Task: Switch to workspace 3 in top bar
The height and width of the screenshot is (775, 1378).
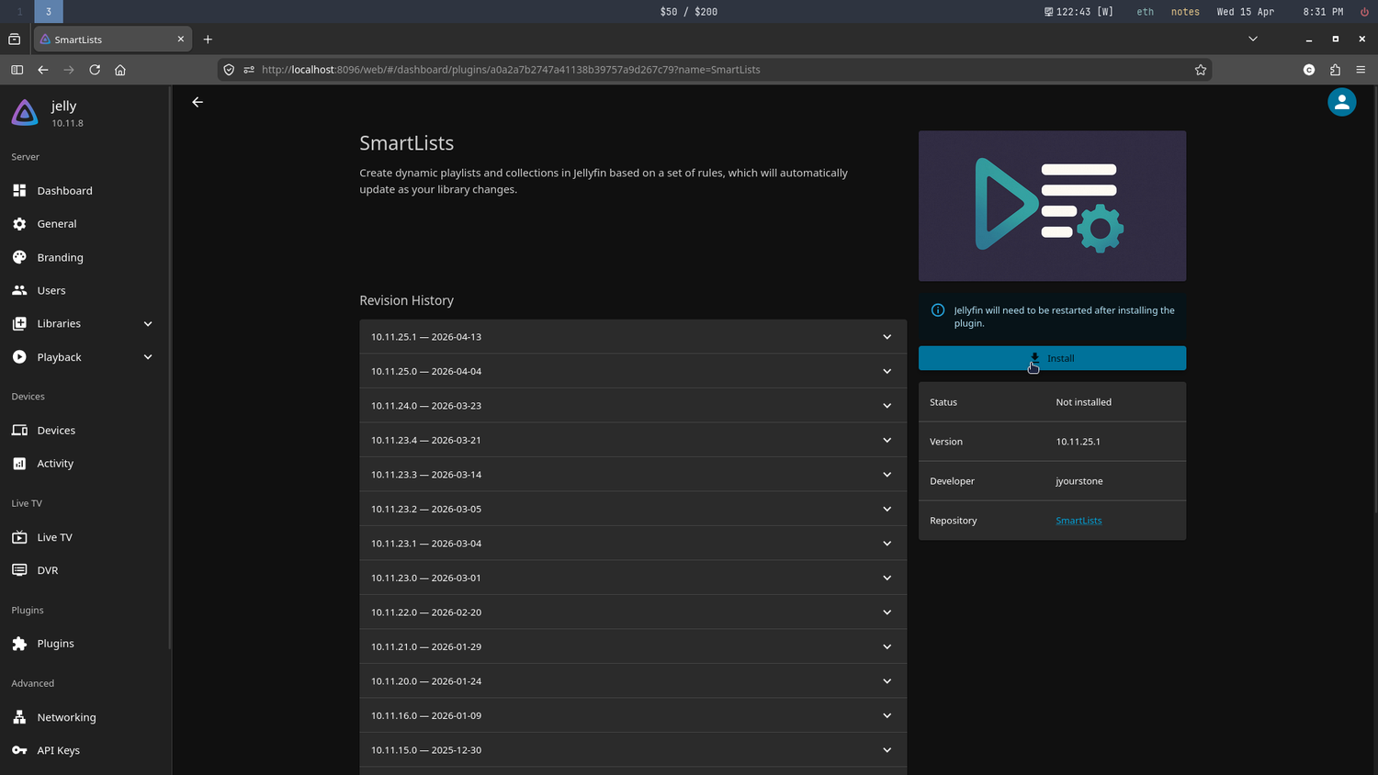Action: click(x=49, y=11)
